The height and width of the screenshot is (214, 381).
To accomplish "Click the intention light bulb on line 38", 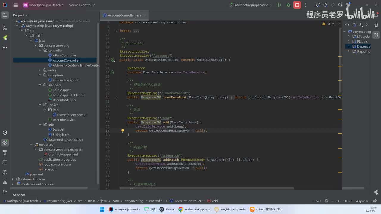I will pos(122,130).
